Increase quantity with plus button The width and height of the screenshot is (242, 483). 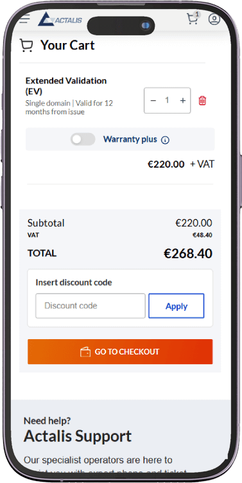[183, 100]
